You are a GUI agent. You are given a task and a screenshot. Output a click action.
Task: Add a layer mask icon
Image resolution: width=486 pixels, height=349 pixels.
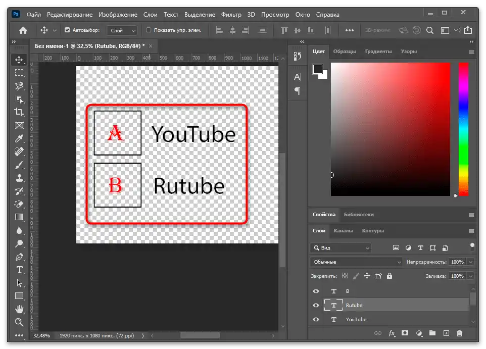[405, 333]
